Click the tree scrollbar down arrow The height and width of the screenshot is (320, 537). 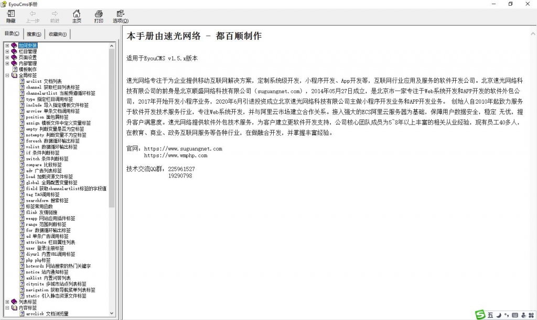click(112, 313)
